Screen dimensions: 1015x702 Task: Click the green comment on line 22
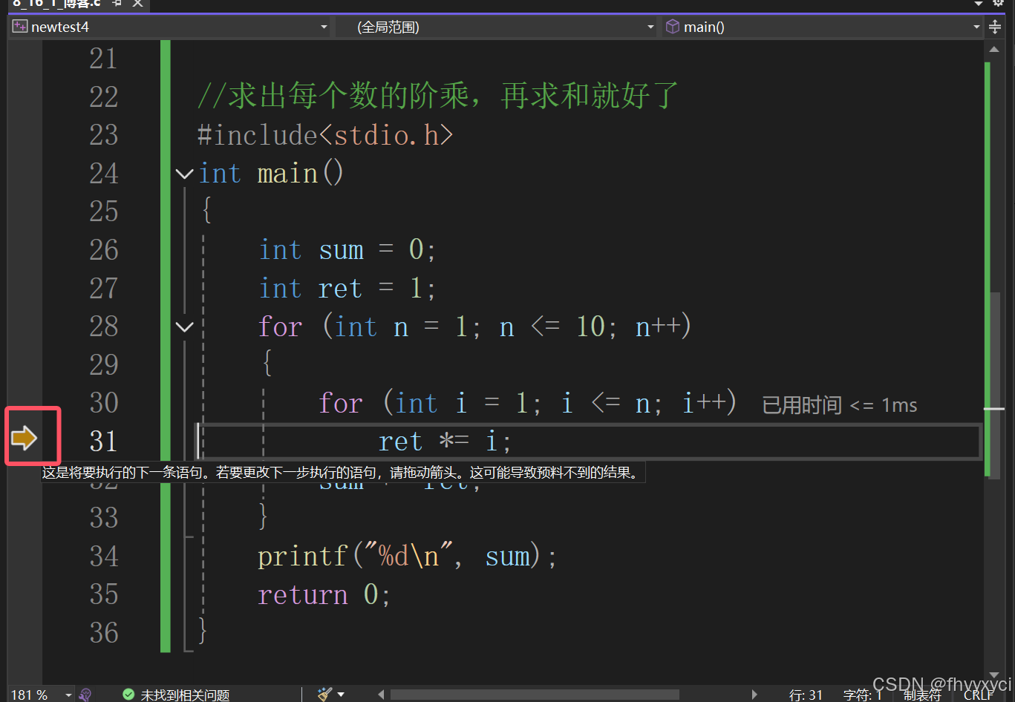tap(438, 96)
